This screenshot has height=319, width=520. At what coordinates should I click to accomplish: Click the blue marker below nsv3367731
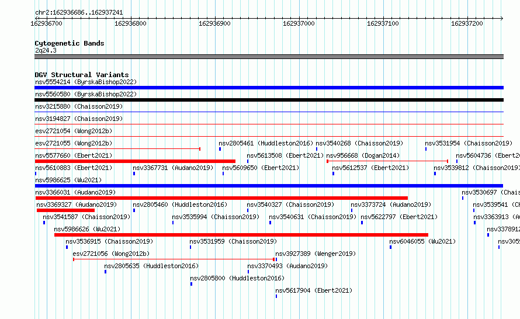click(134, 174)
